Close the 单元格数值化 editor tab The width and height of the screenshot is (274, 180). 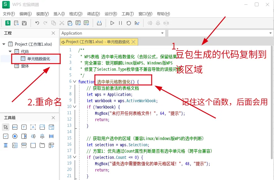point(133,42)
